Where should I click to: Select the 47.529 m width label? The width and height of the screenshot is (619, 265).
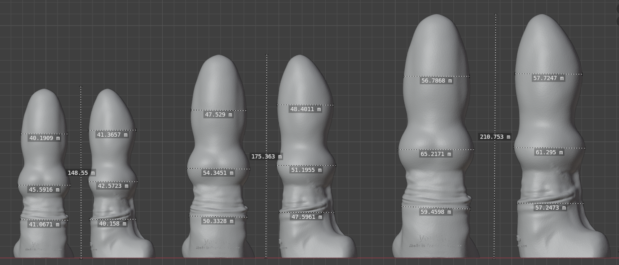[x=218, y=114]
